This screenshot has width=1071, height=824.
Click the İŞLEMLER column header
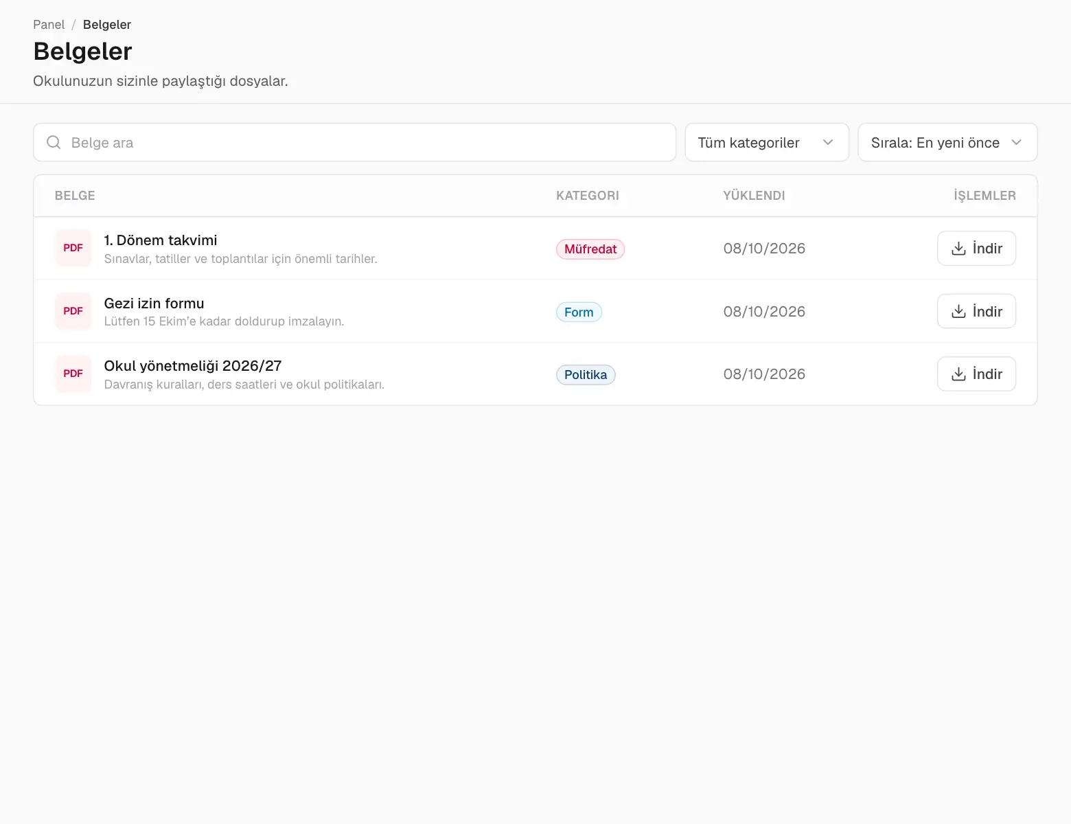[984, 196]
